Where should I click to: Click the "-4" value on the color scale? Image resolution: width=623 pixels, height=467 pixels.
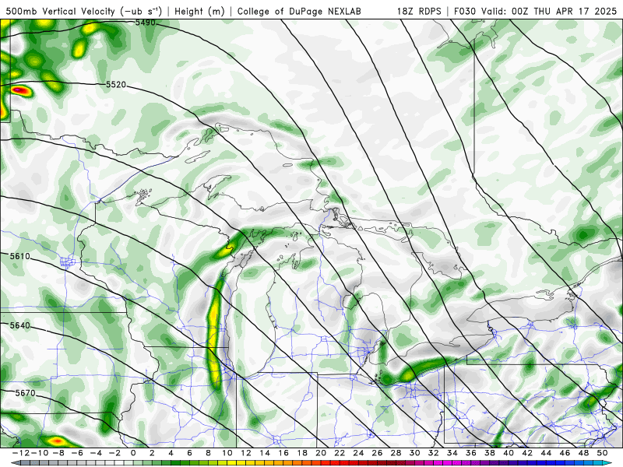pyautogui.click(x=95, y=453)
